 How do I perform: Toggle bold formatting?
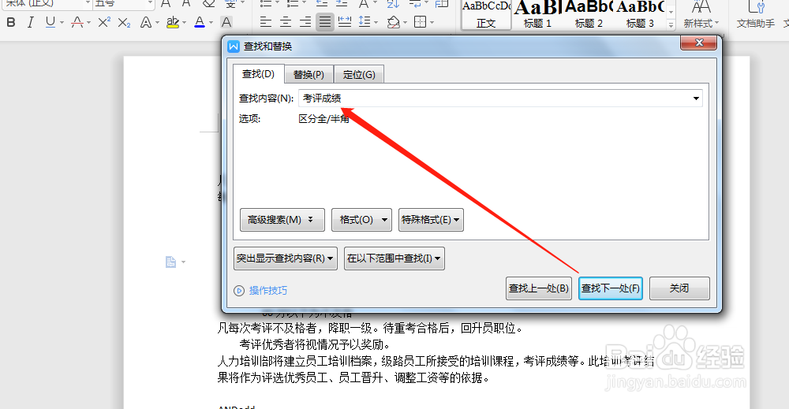point(11,23)
